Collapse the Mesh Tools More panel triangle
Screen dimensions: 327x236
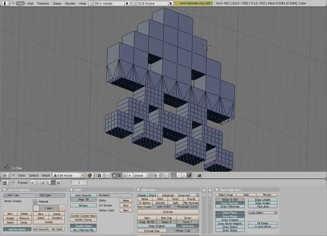tap(217, 190)
